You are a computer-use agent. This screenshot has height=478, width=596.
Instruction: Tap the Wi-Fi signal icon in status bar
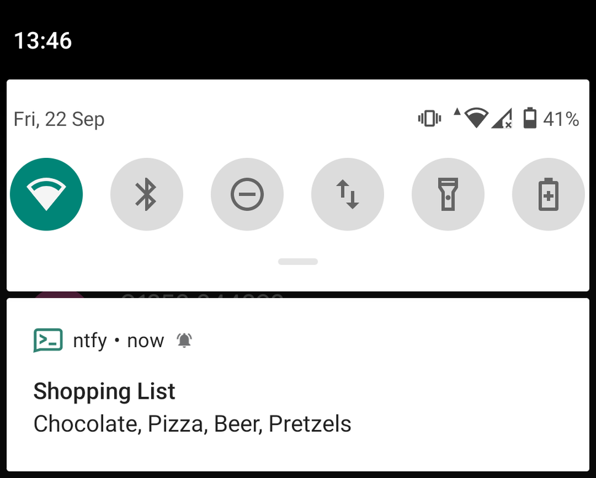click(475, 117)
